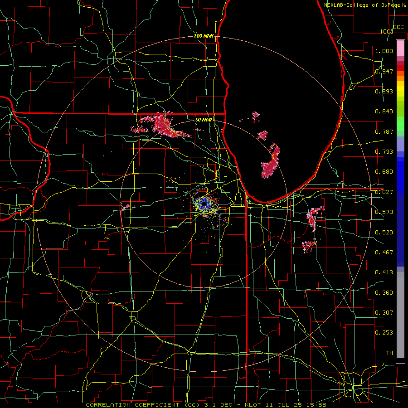Pick the gray band of the color scale
The width and height of the screenshot is (408, 408).
pos(400,315)
